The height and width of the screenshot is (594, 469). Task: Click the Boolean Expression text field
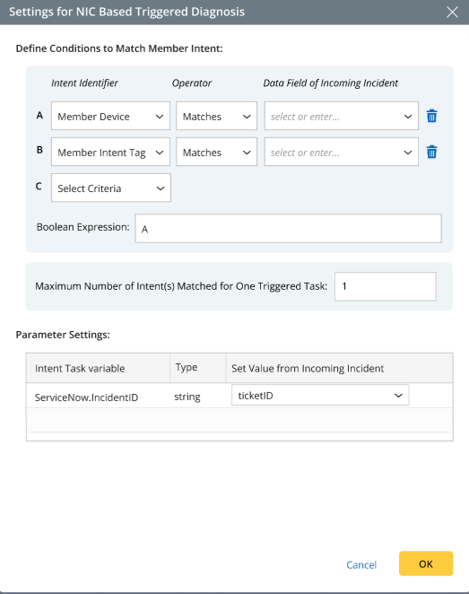(288, 229)
